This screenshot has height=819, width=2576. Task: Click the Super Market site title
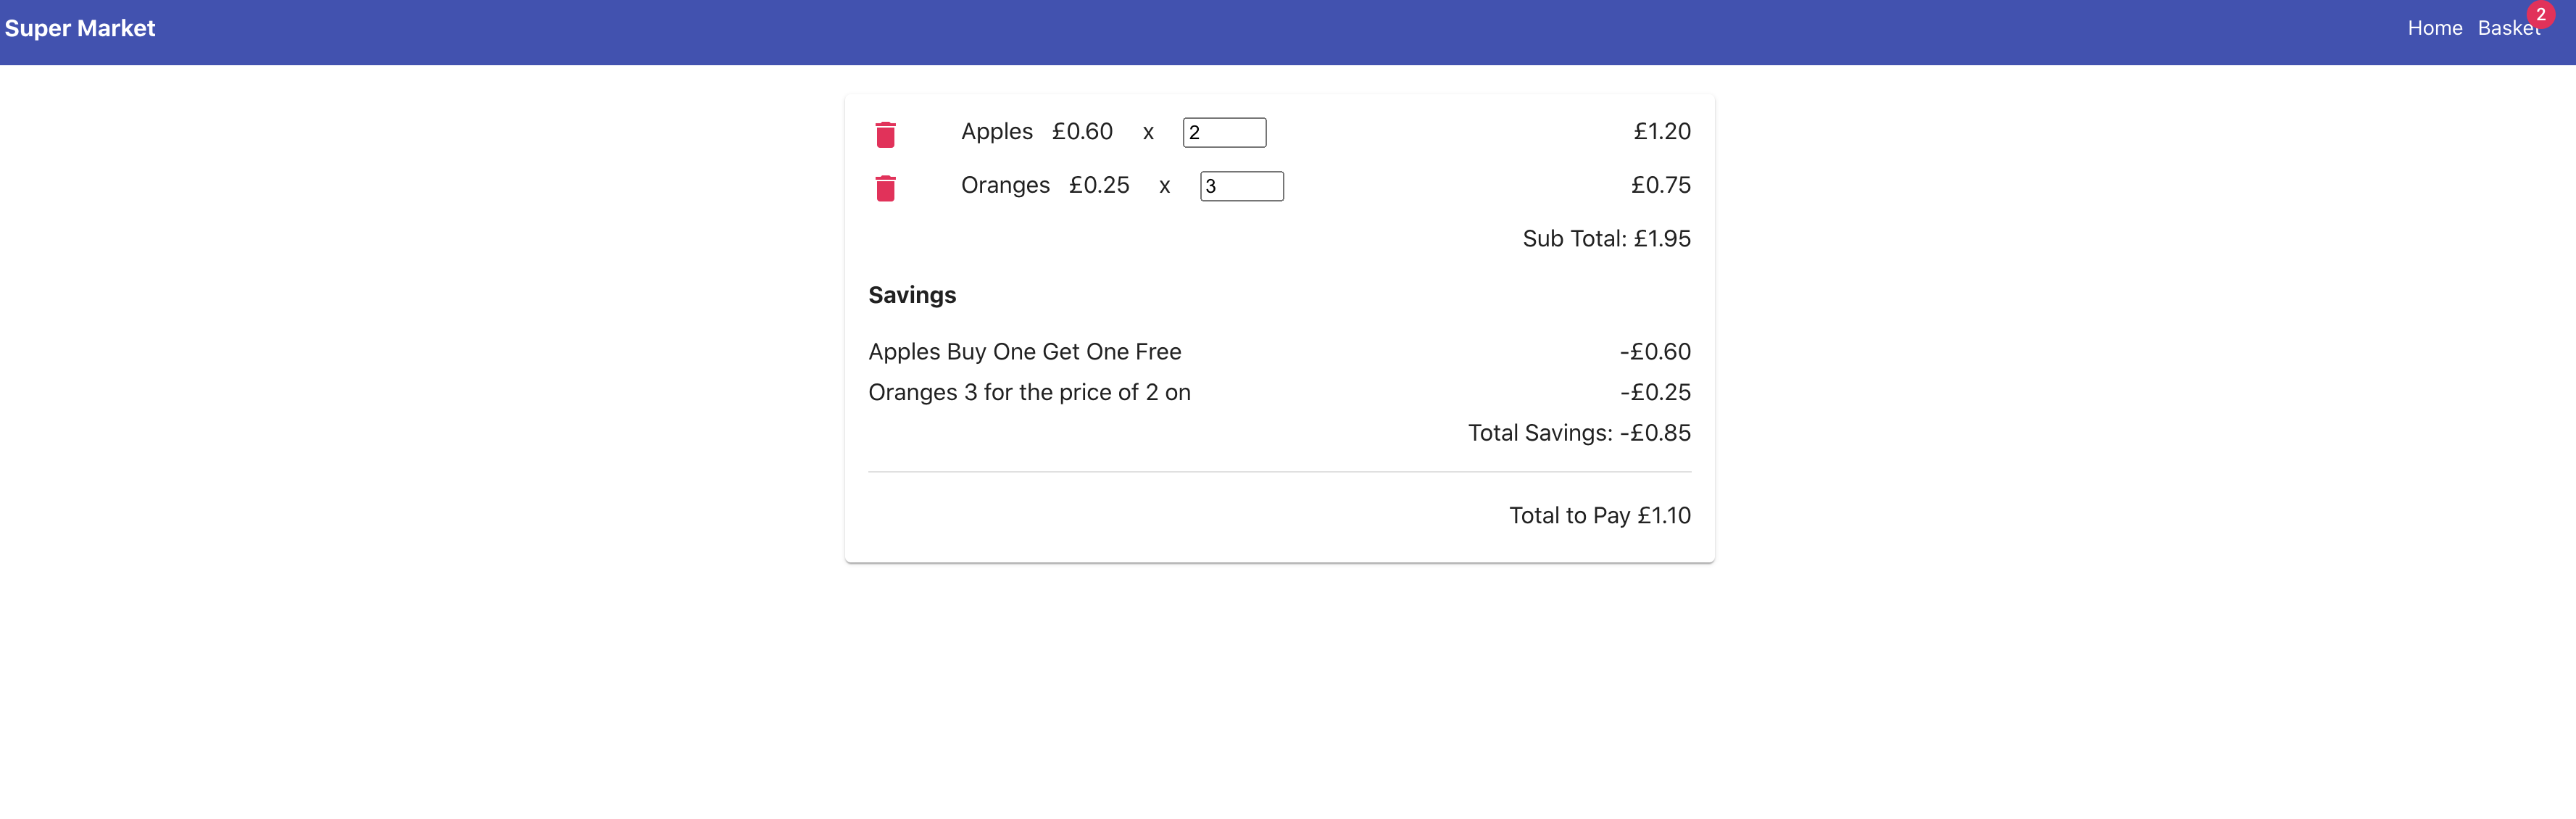coord(80,28)
